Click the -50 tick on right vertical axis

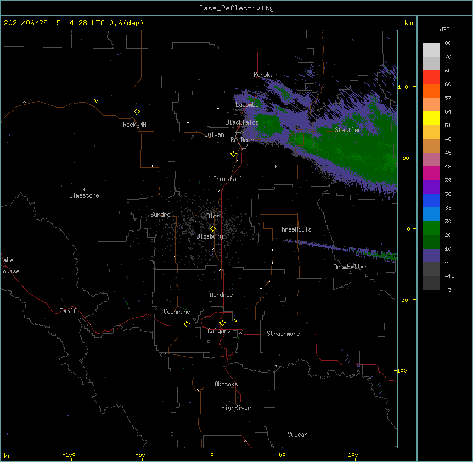pyautogui.click(x=403, y=300)
